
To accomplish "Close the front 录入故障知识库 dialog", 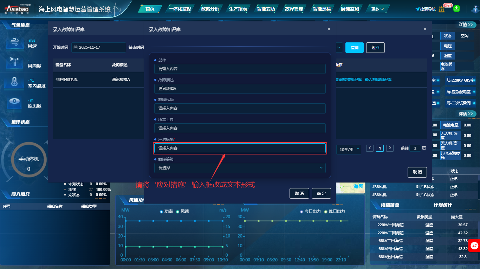I will coord(329,29).
